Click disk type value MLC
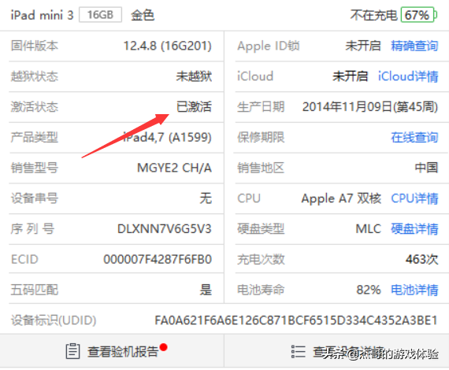Viewport: 449px width, 370px height. coord(368,229)
